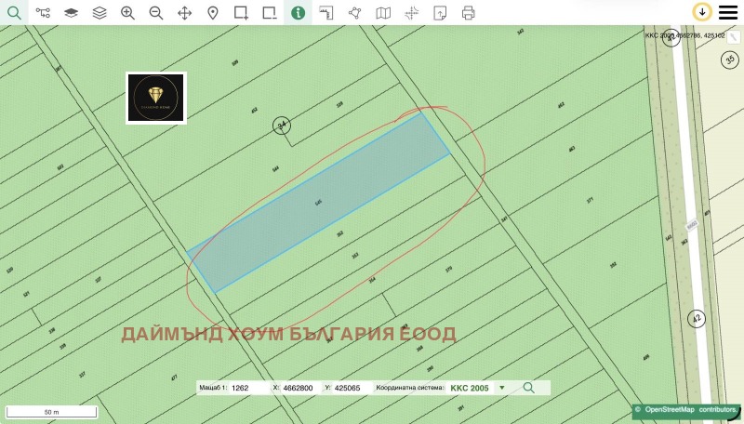This screenshot has height=424, width=744.
Task: Click the network nodes tree icon
Action: pos(43,13)
